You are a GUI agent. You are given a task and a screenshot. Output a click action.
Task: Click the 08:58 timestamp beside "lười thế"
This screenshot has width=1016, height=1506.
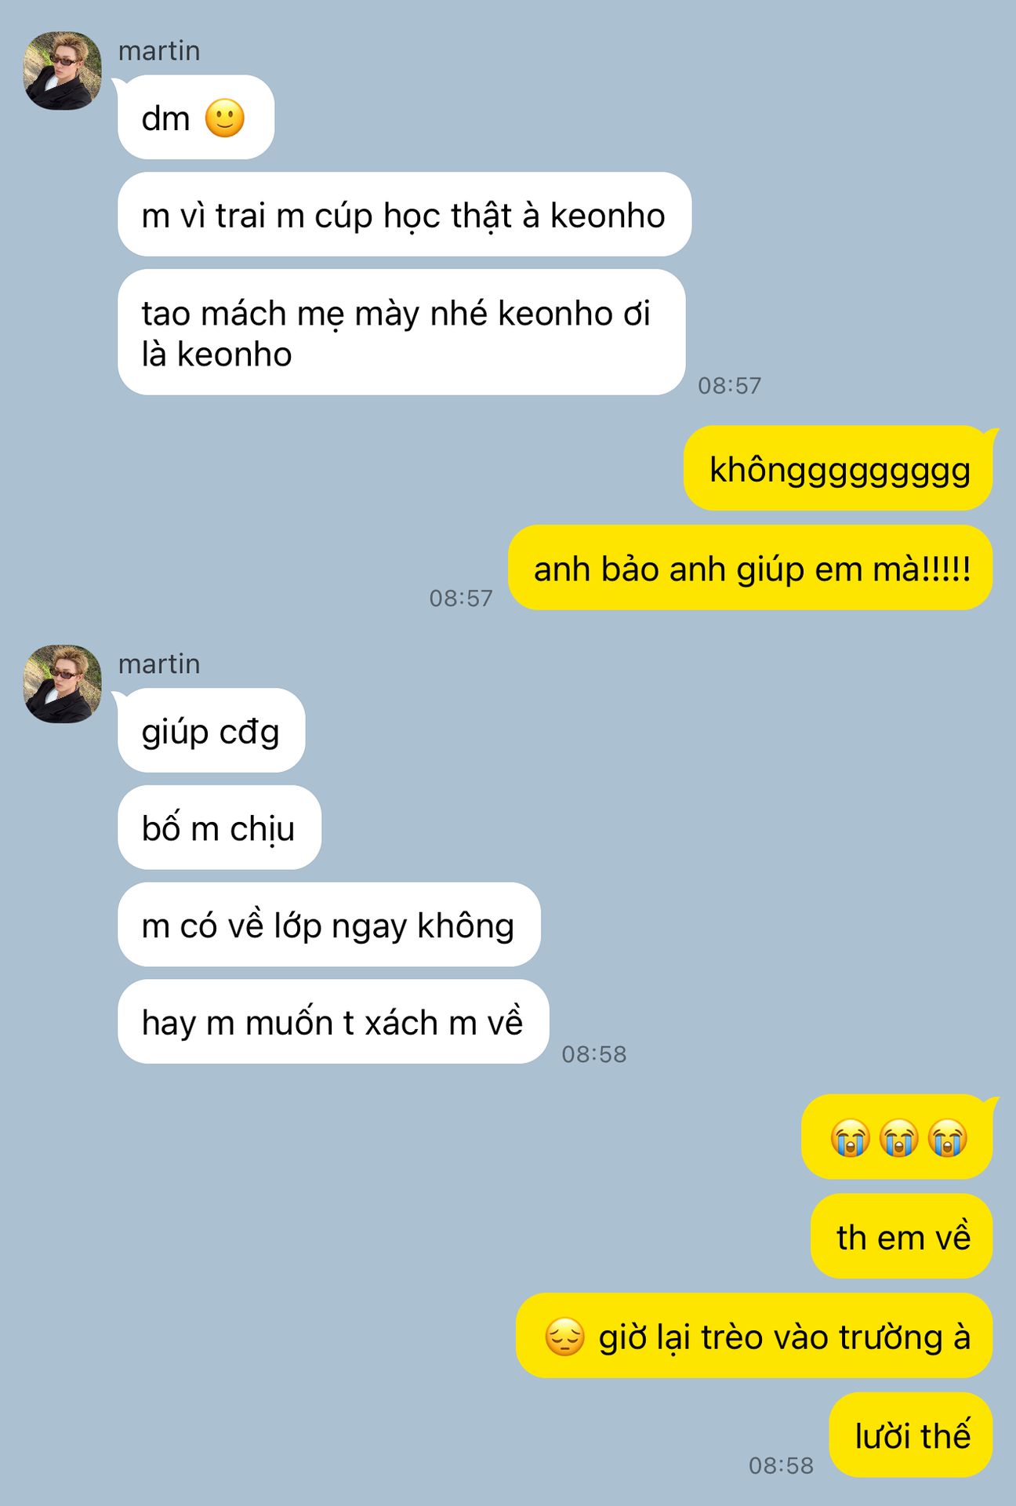click(781, 1465)
